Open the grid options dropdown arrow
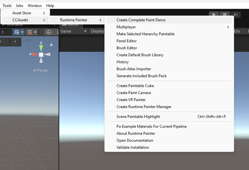 [x=22, y=32]
